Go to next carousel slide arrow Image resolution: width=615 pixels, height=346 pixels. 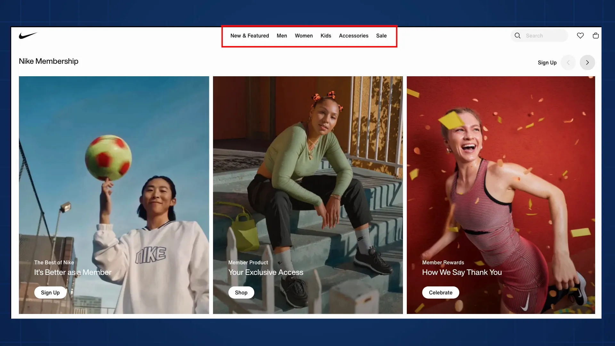587,62
